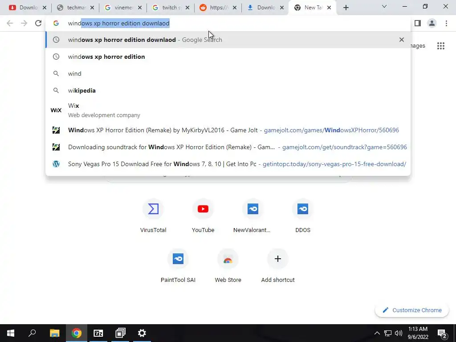Open the profile avatar icon
This screenshot has height=342, width=456.
432,23
